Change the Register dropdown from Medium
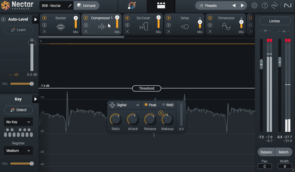The width and height of the screenshot is (295, 172). point(18,150)
